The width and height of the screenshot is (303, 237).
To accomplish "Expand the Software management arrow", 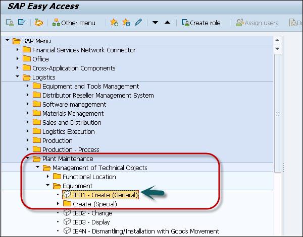I will pyautogui.click(x=28, y=104).
